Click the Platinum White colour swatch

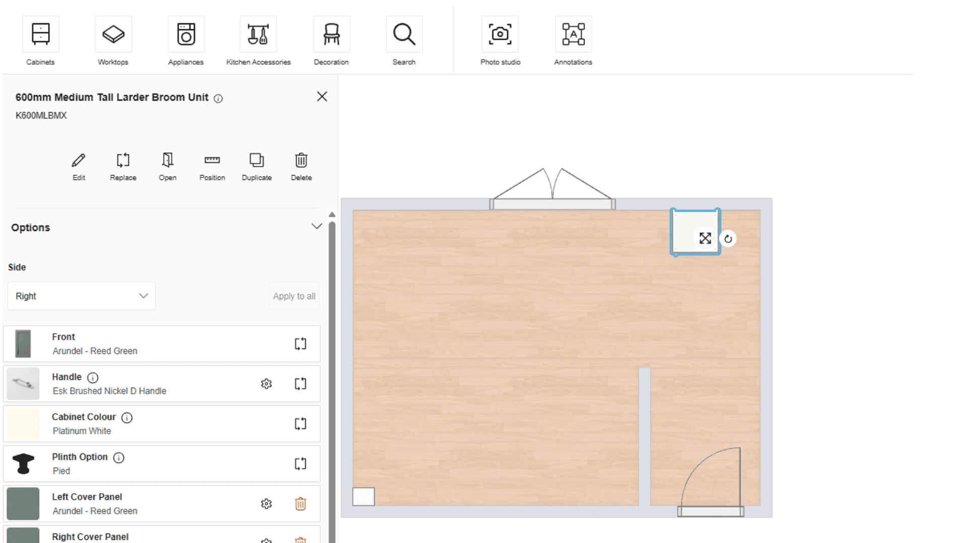pyautogui.click(x=23, y=424)
